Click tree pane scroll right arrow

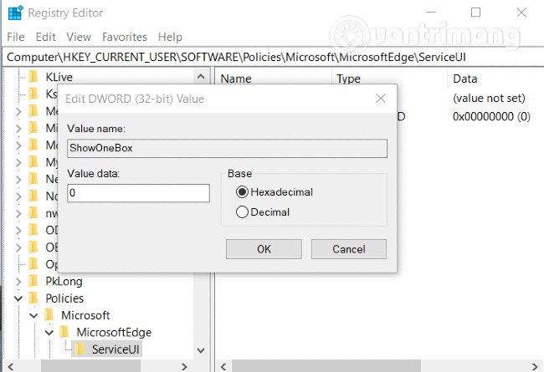point(184,367)
